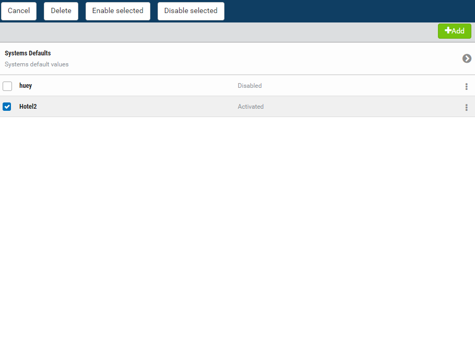Open Systems Defaults chevron arrow

467,59
